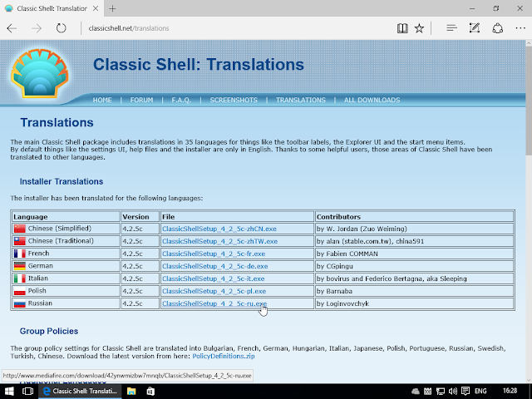Click the French flag icon
The height and width of the screenshot is (399, 532).
pos(20,254)
